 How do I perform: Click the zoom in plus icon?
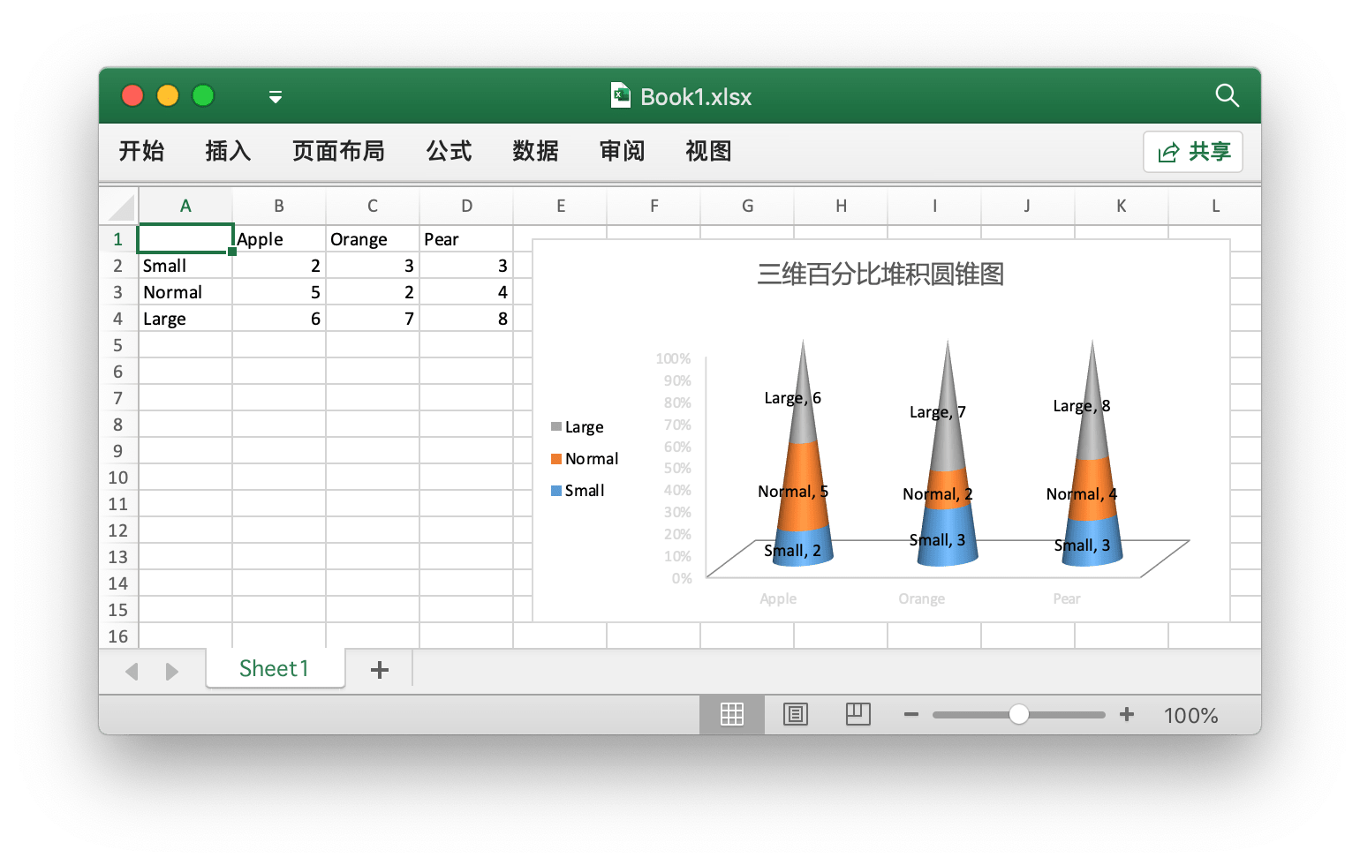pyautogui.click(x=1127, y=714)
